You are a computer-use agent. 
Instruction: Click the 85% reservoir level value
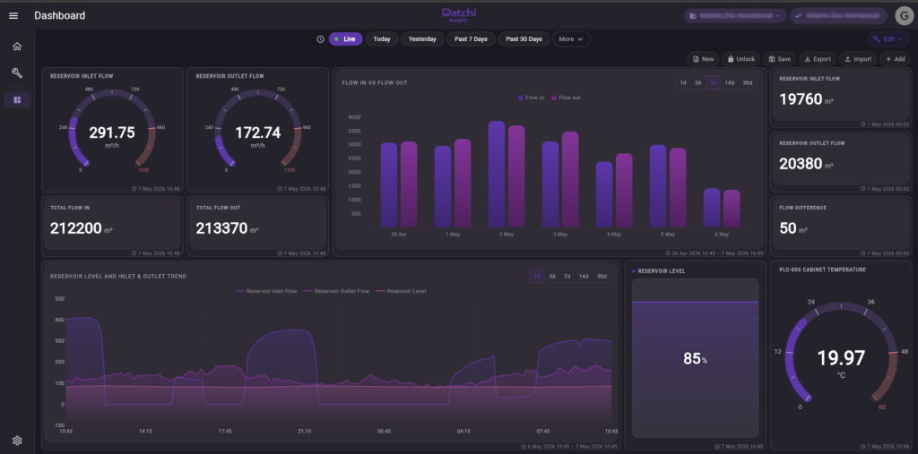pyautogui.click(x=696, y=359)
